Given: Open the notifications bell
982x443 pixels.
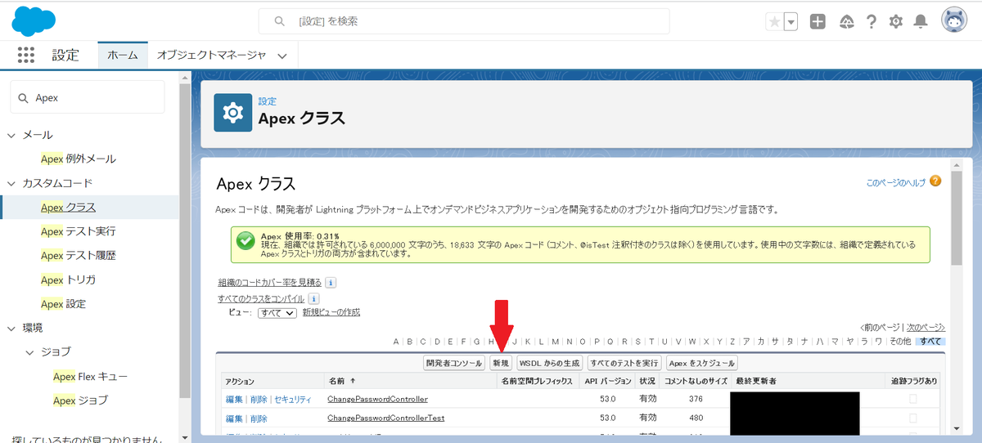Looking at the screenshot, I should click(921, 22).
